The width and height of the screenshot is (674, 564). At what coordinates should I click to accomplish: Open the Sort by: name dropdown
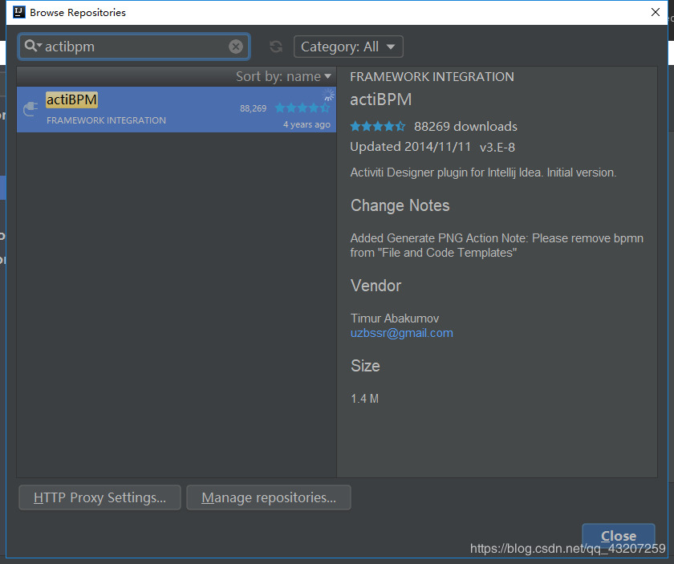pos(284,76)
